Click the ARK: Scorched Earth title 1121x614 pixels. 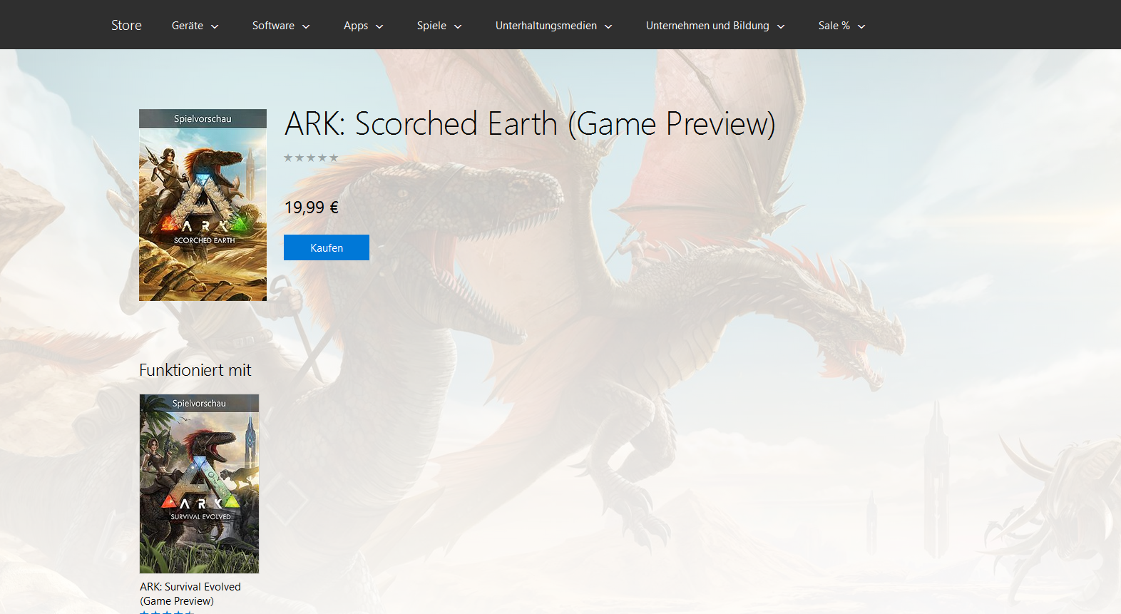coord(530,124)
